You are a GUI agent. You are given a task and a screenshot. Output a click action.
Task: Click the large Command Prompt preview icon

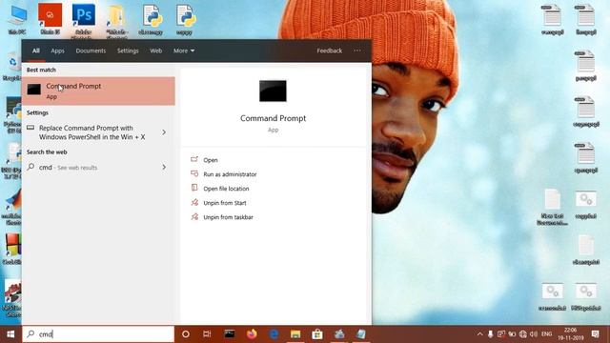274,91
